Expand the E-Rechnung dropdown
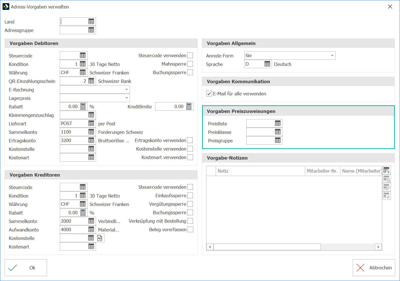The width and height of the screenshot is (400, 281). click(x=127, y=89)
